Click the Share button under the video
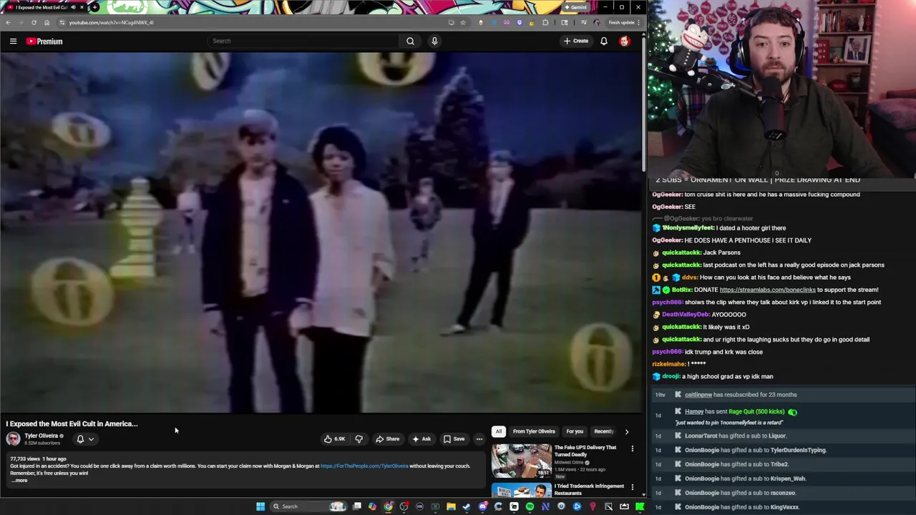The image size is (916, 515). coord(387,438)
